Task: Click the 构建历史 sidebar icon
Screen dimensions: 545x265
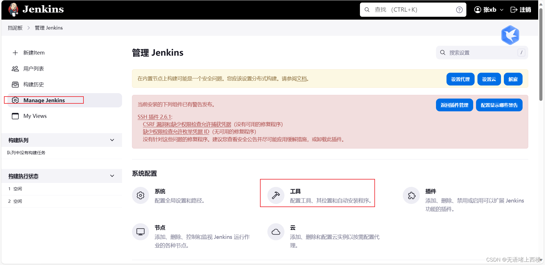Action: [x=15, y=84]
